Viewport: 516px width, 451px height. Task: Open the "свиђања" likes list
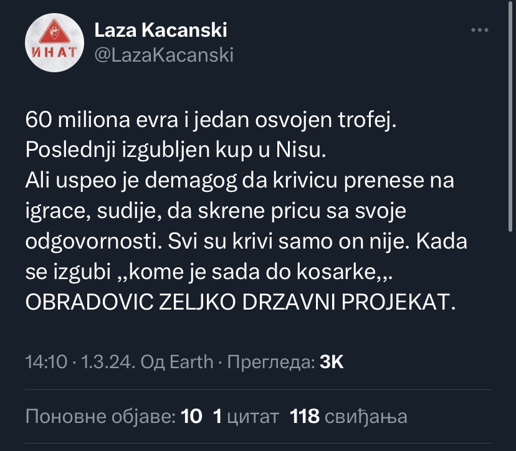[x=366, y=415]
